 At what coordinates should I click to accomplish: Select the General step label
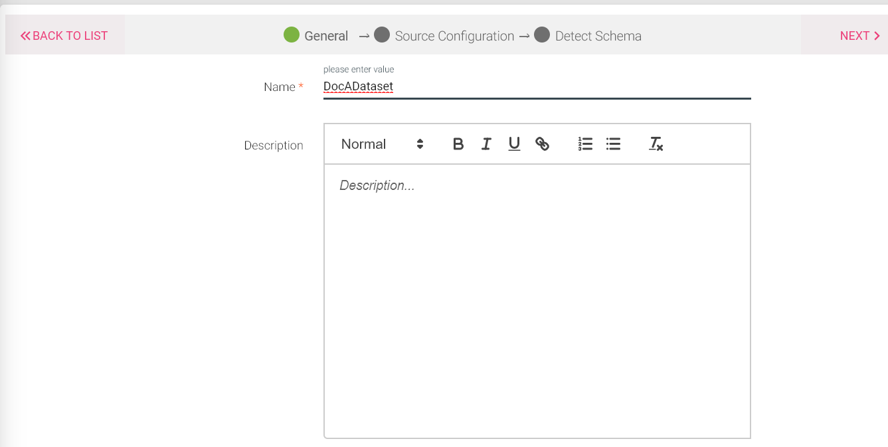coord(326,36)
